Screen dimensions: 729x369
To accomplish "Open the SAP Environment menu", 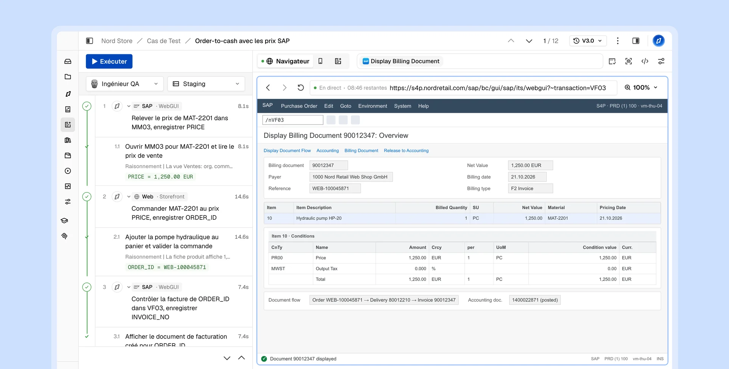I will 372,106.
